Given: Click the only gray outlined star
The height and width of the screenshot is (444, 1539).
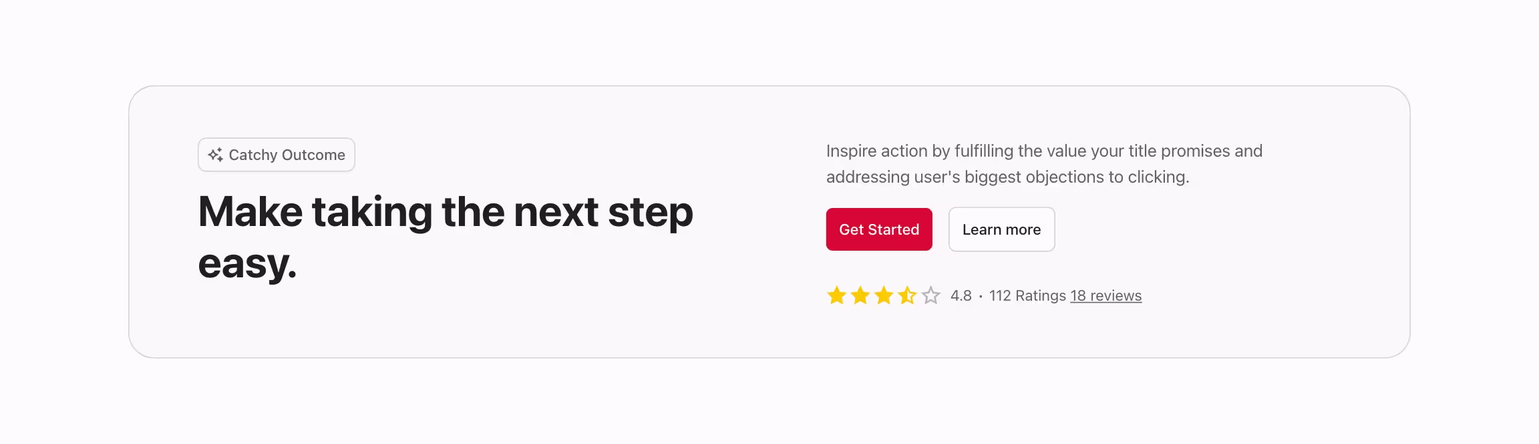Looking at the screenshot, I should point(930,295).
